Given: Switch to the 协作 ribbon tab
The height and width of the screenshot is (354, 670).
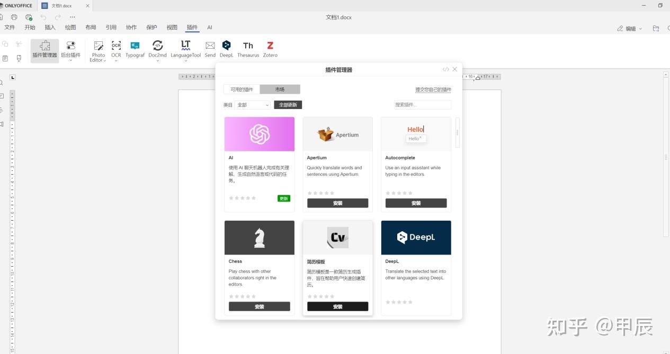Looking at the screenshot, I should click(131, 28).
